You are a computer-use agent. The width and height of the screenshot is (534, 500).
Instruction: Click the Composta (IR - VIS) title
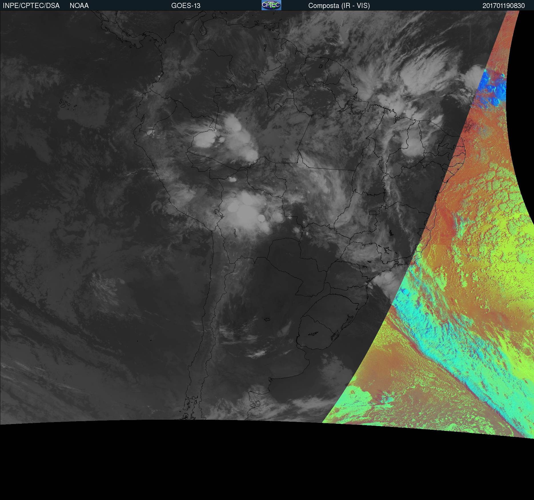click(339, 6)
